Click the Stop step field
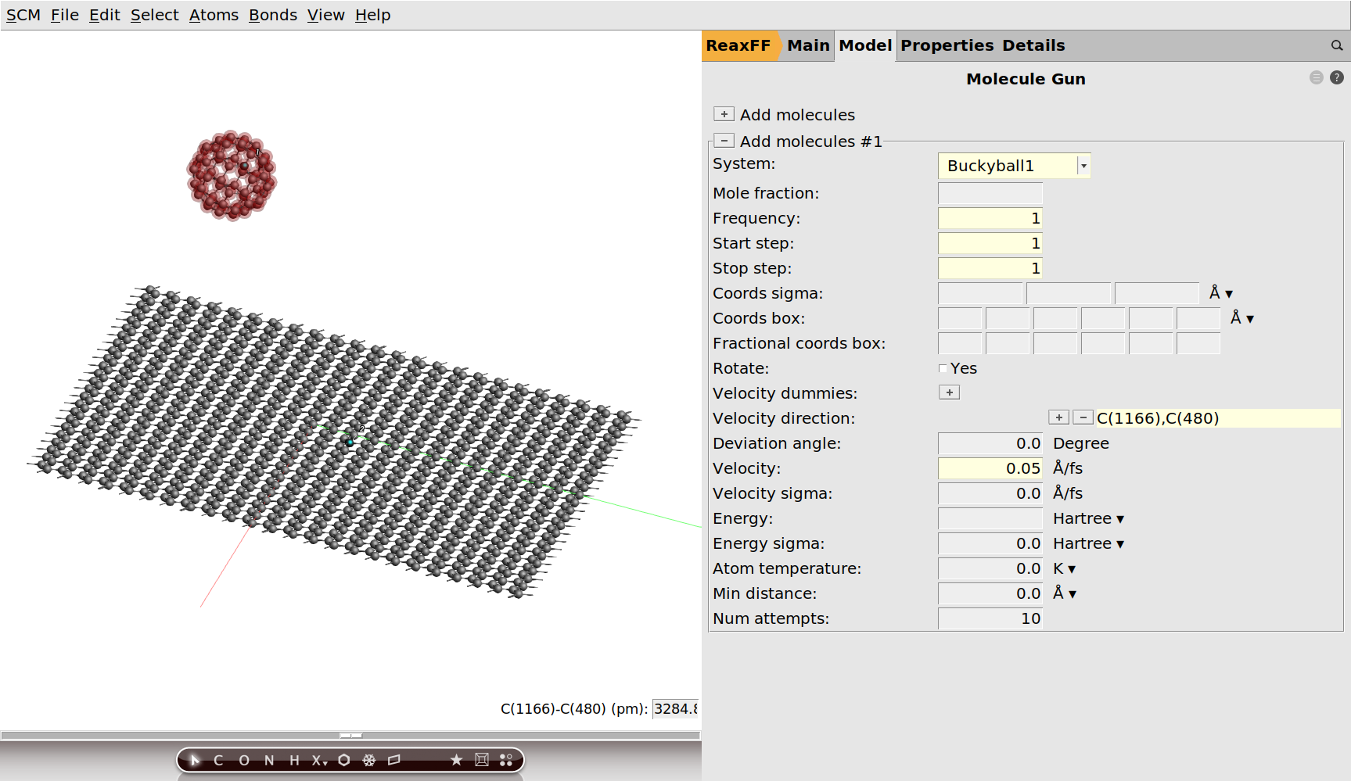This screenshot has height=781, width=1351. (x=990, y=268)
